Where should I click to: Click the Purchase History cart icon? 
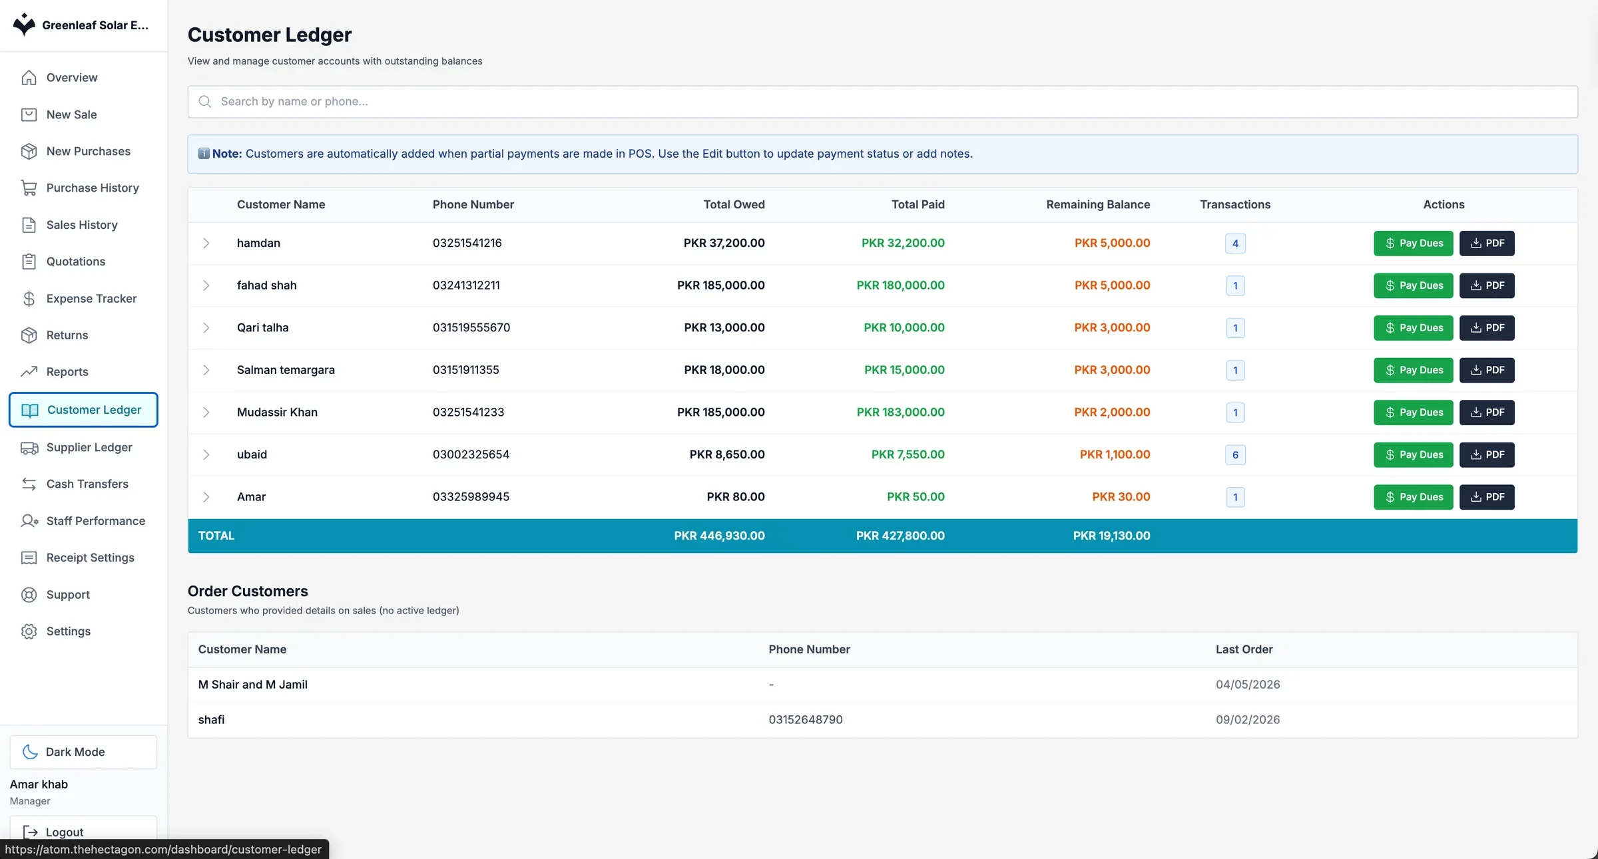tap(29, 188)
